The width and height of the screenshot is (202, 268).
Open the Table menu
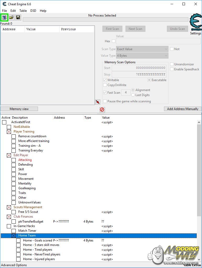(23, 11)
